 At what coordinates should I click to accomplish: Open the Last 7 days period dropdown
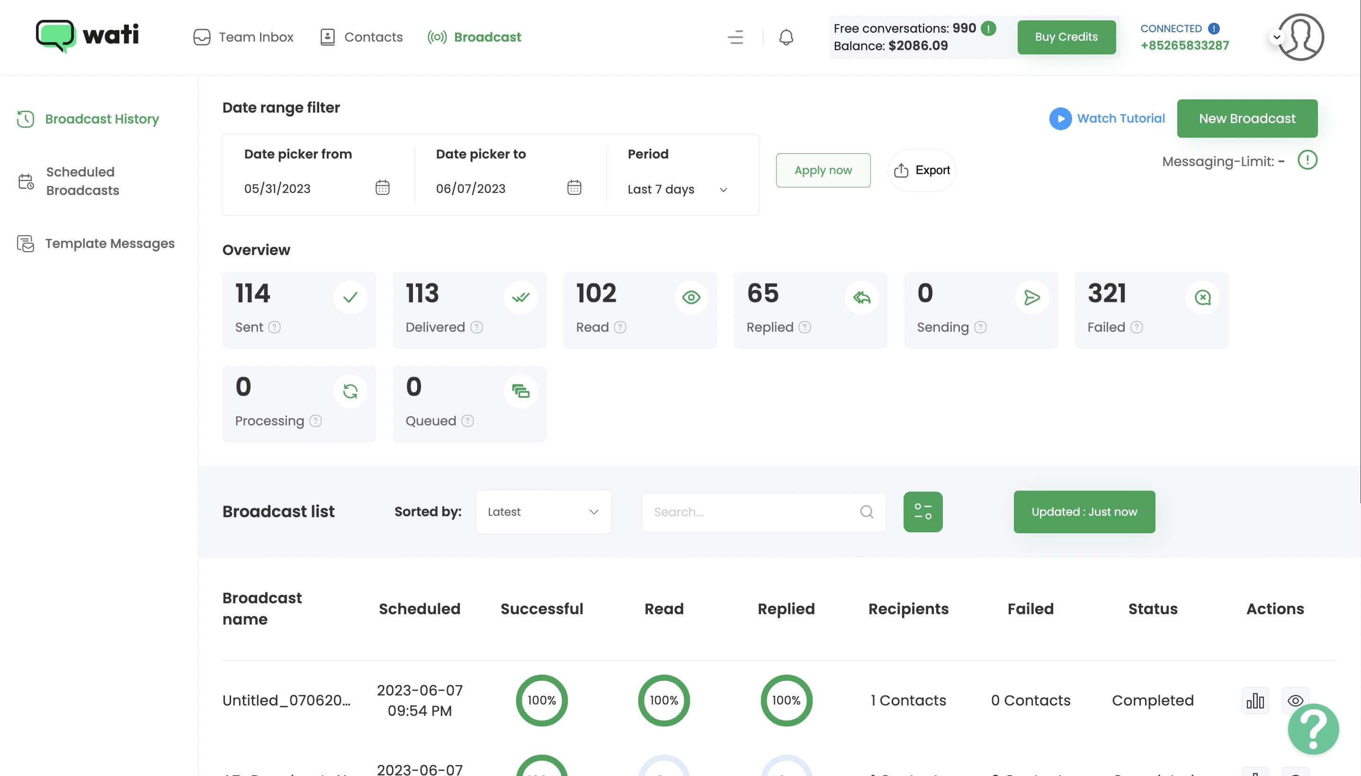point(676,189)
